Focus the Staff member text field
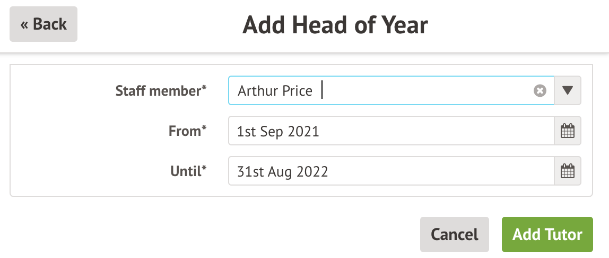The image size is (609, 258). pyautogui.click(x=424, y=91)
